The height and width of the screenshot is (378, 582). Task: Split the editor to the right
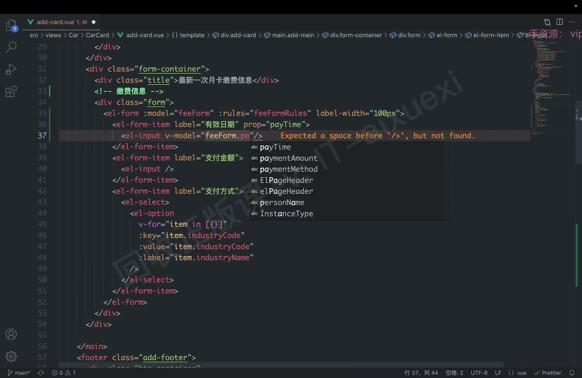click(560, 22)
